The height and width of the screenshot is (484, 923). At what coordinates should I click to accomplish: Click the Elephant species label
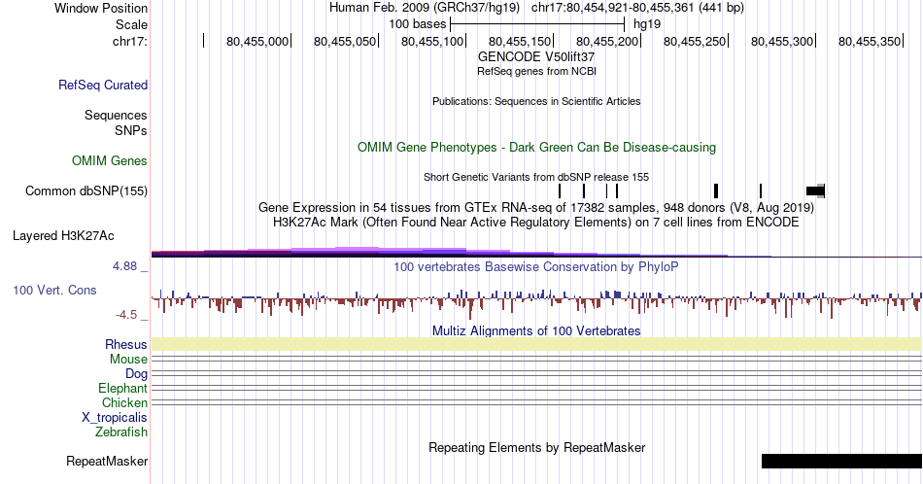coord(123,388)
